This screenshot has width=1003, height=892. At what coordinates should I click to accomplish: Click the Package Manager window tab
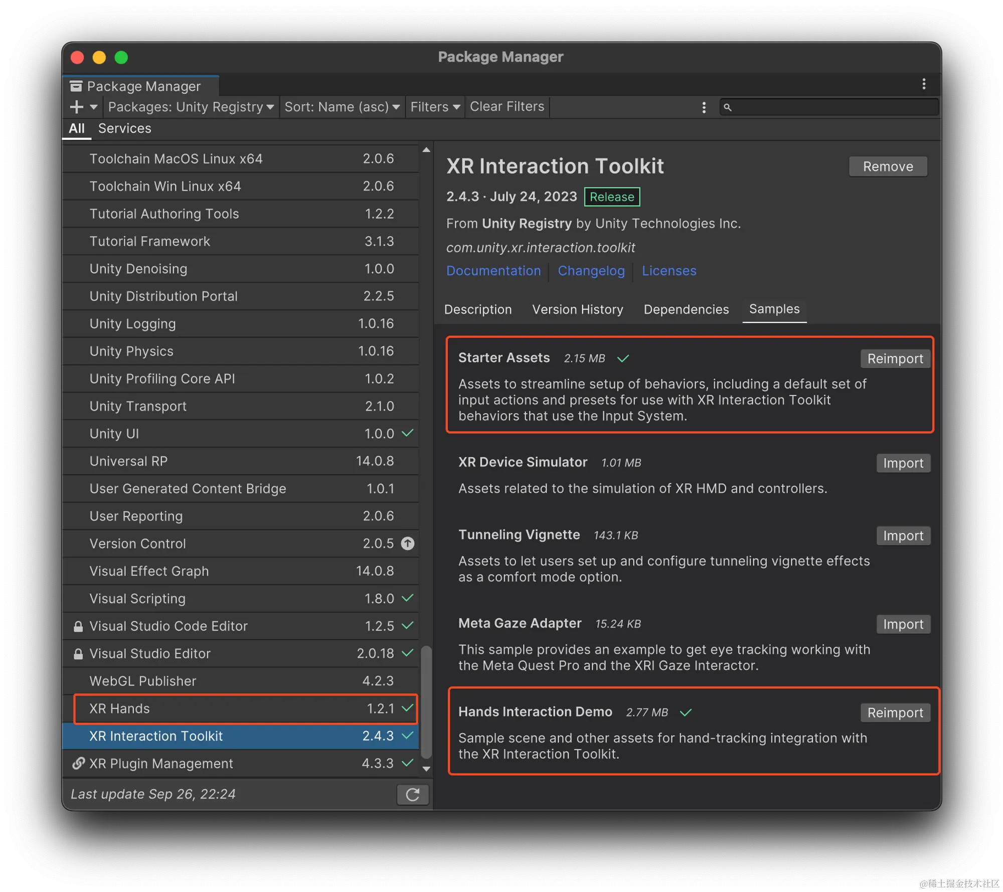coord(141,86)
